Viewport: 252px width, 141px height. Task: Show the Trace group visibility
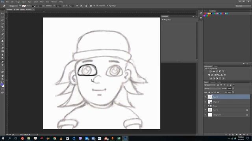point(206,106)
